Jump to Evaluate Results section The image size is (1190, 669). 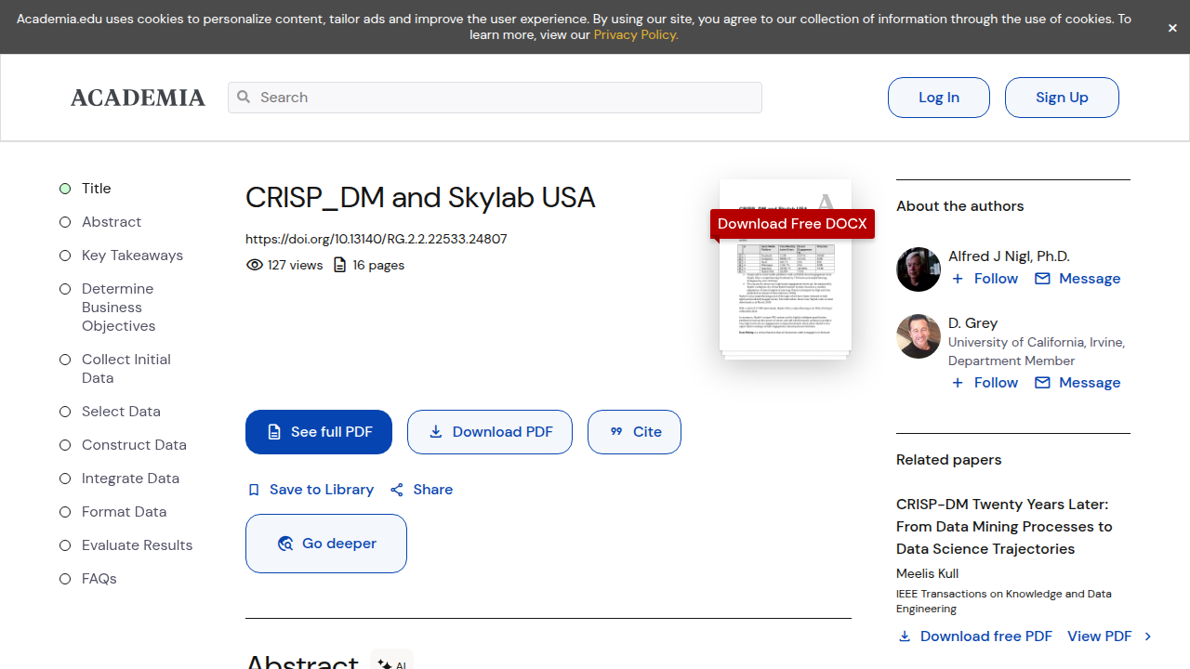tap(137, 545)
